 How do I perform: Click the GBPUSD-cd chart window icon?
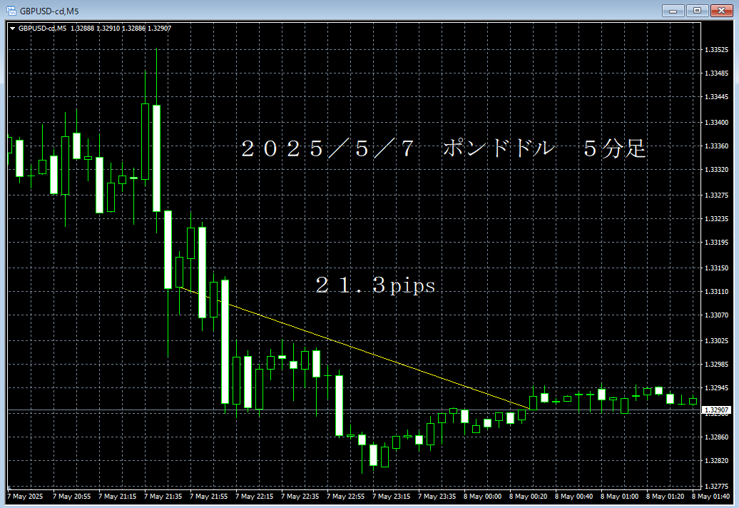click(11, 11)
